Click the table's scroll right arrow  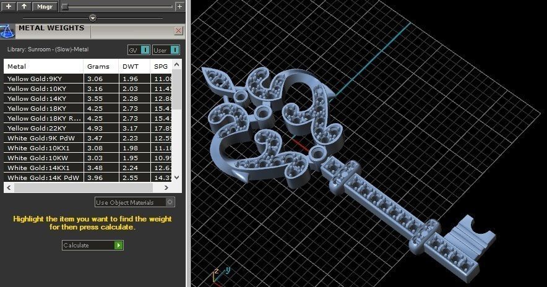(x=166, y=187)
